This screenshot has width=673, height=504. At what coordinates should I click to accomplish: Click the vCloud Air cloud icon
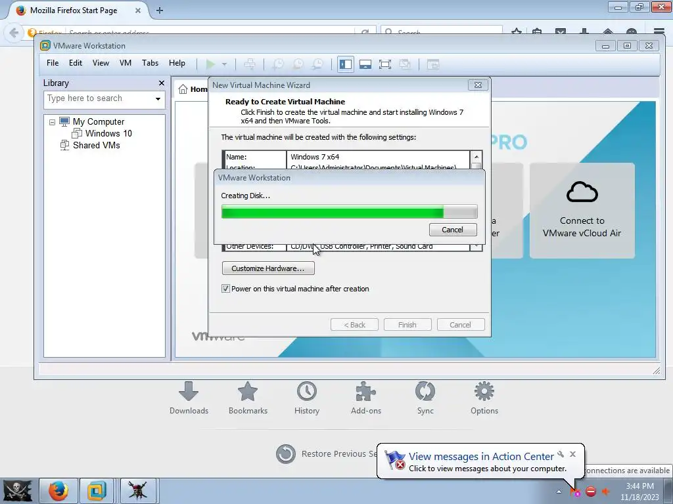point(582,192)
